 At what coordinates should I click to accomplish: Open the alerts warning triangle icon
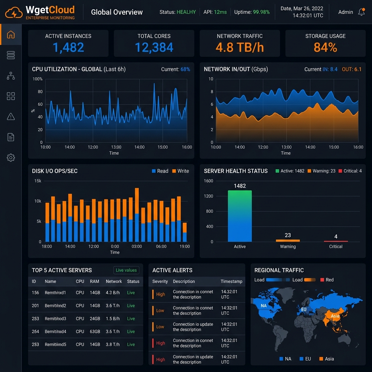coord(11,117)
